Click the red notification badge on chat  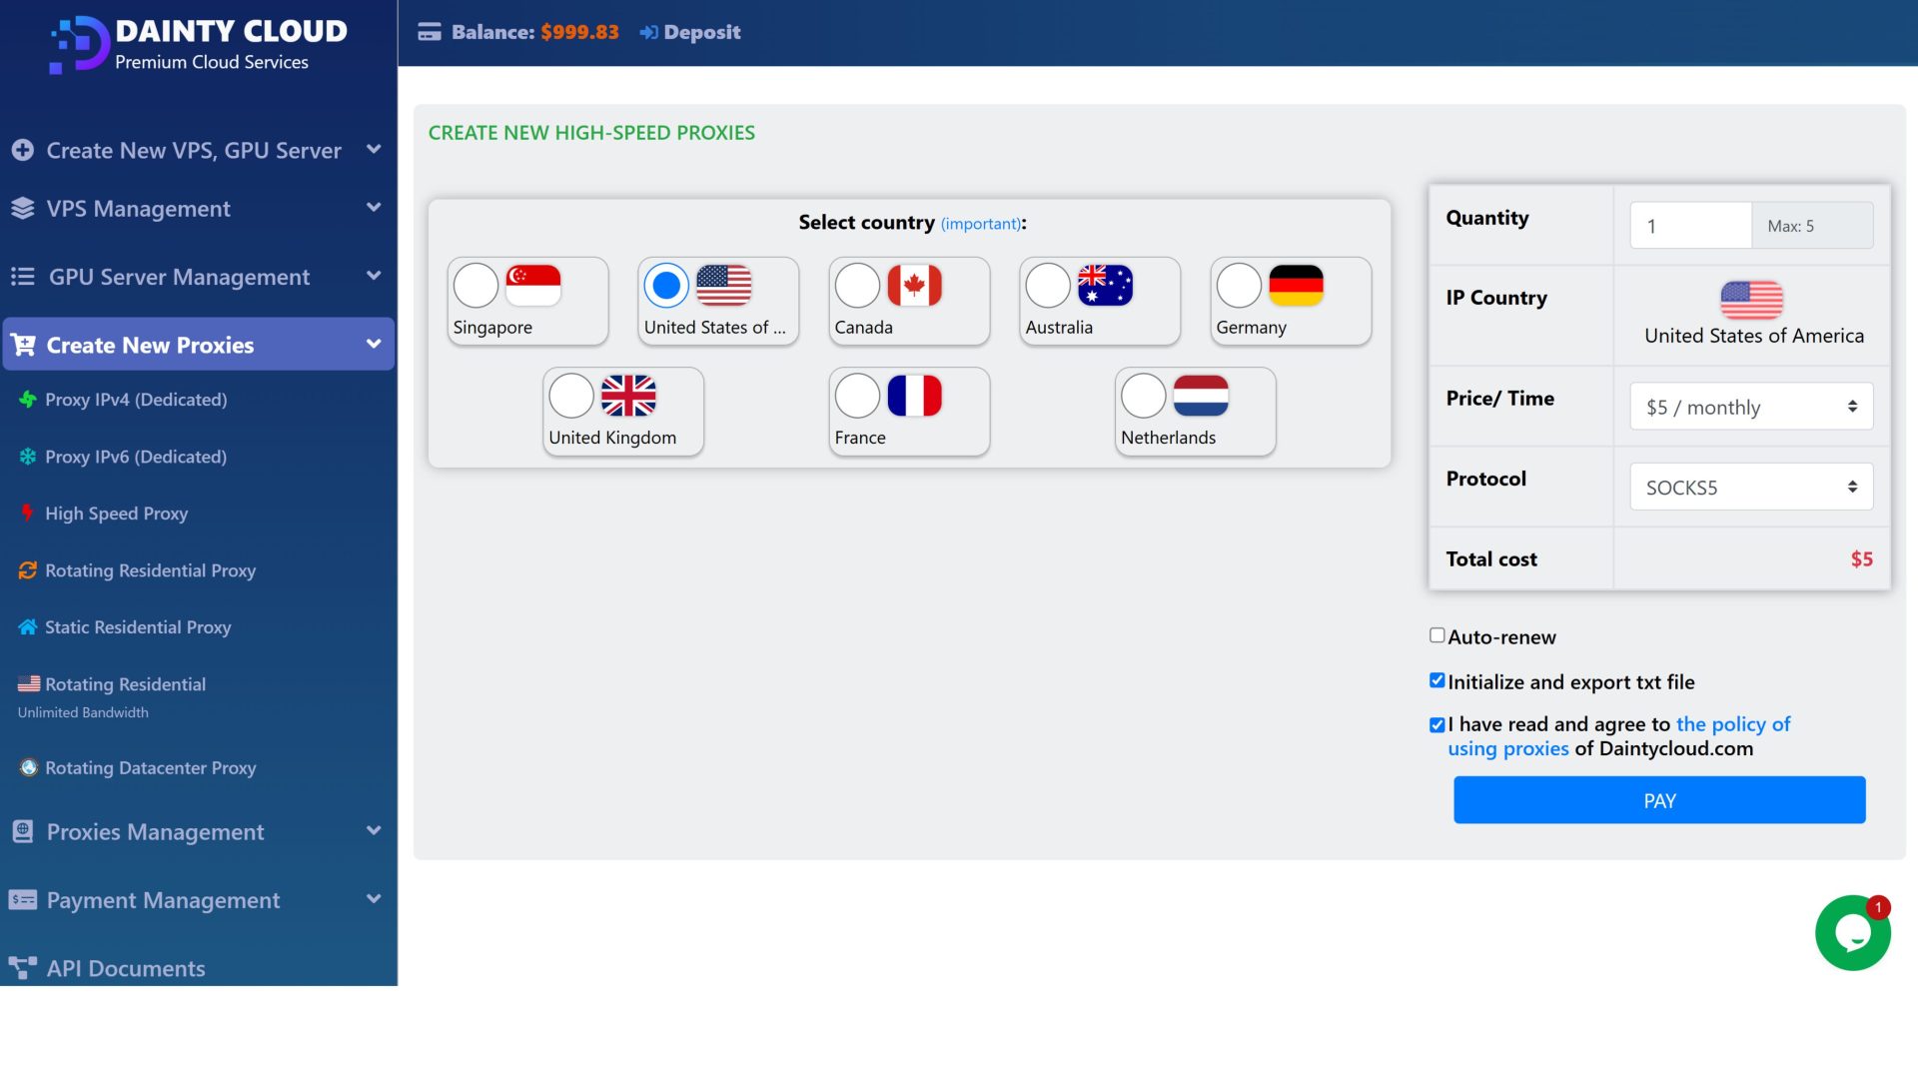tap(1878, 907)
